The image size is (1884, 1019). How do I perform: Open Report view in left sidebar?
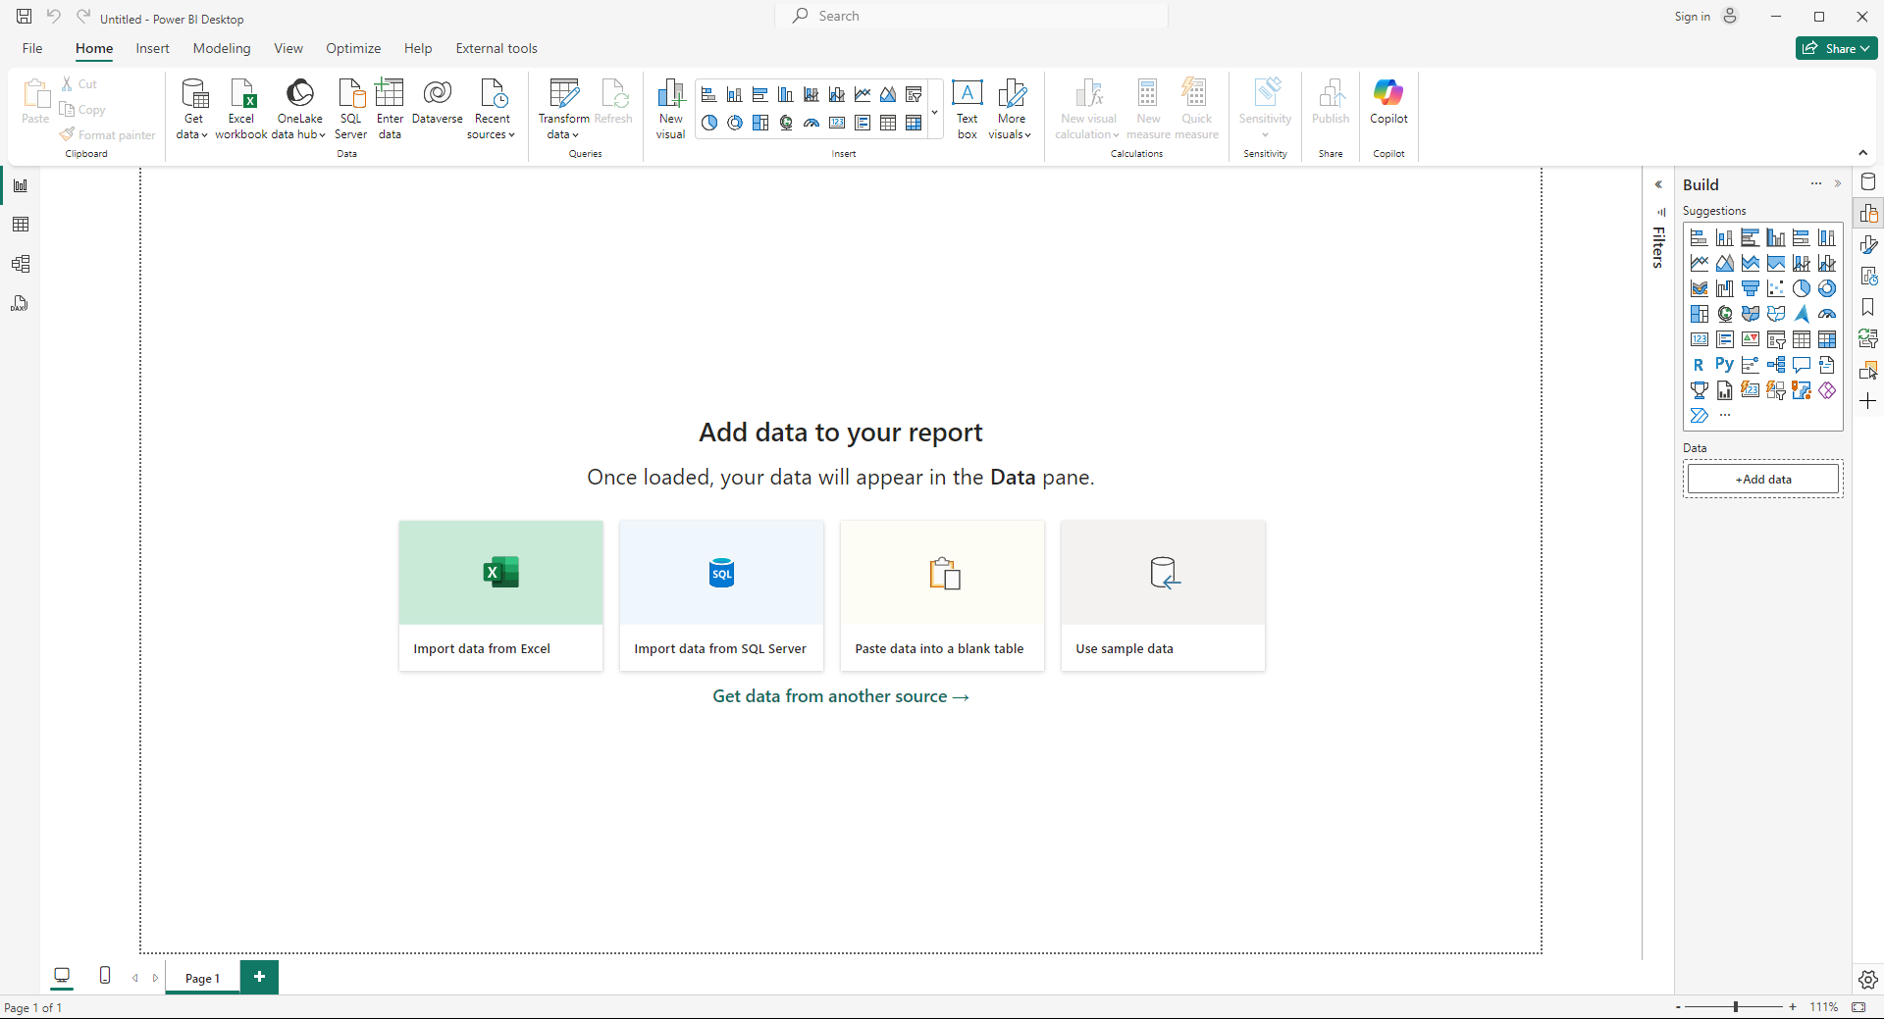click(x=21, y=186)
